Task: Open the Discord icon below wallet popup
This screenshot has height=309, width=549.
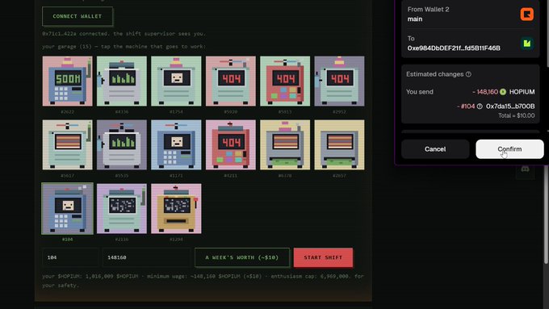Action: (525, 169)
